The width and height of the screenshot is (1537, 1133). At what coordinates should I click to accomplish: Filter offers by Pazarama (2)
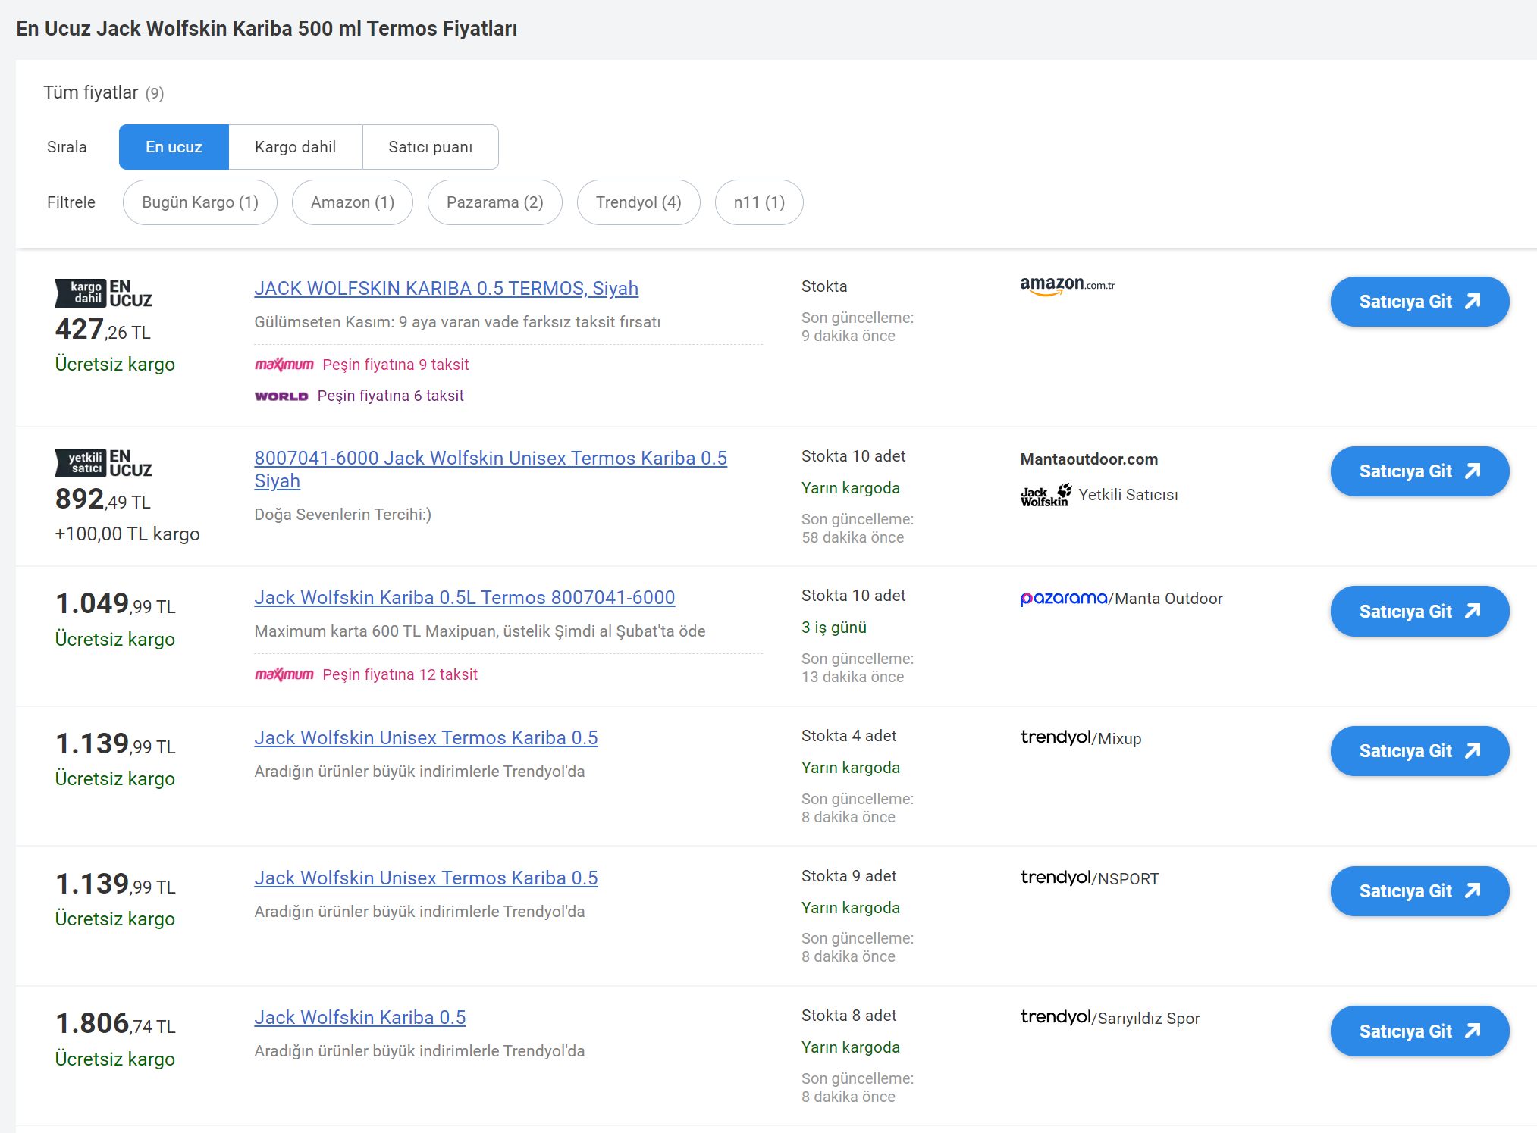click(495, 202)
